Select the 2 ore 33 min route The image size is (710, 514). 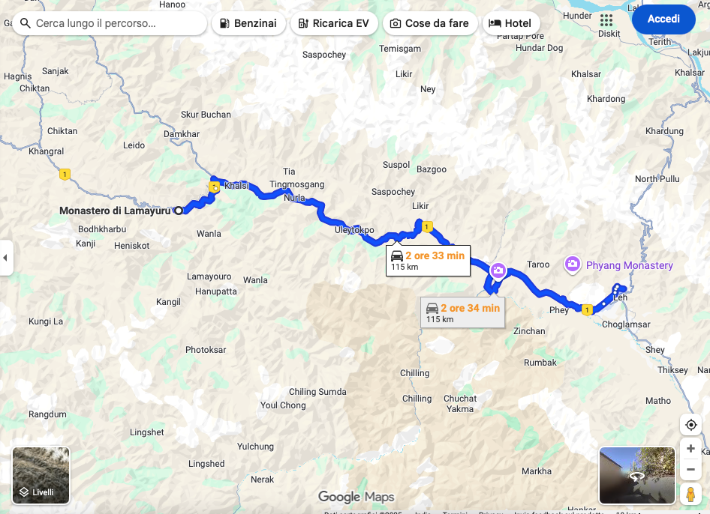[x=428, y=261]
